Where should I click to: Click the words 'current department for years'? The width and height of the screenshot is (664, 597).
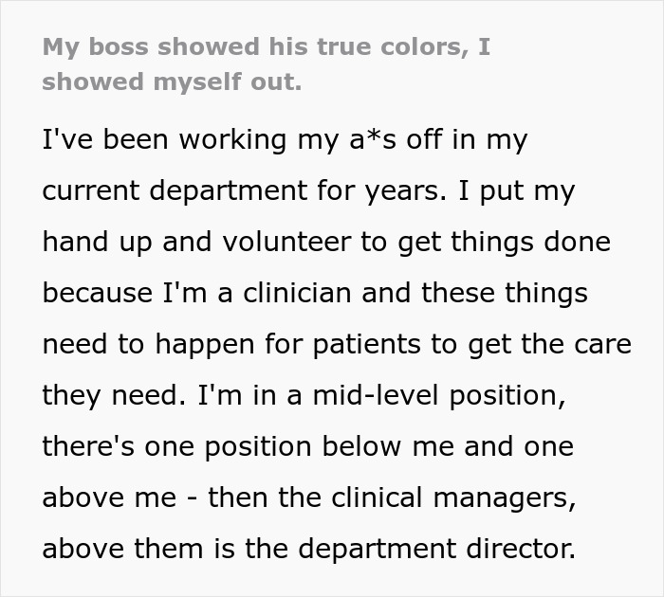point(243,191)
